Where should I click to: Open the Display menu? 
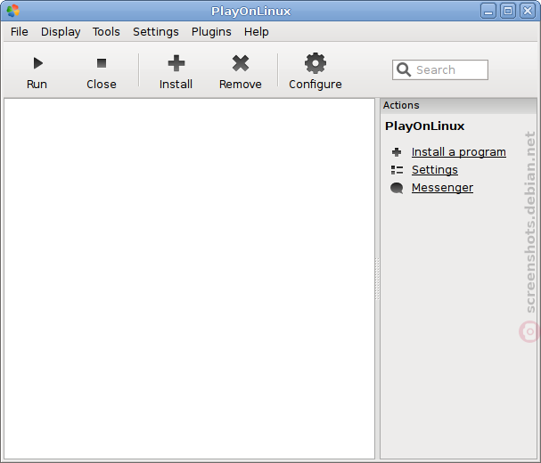coord(61,32)
